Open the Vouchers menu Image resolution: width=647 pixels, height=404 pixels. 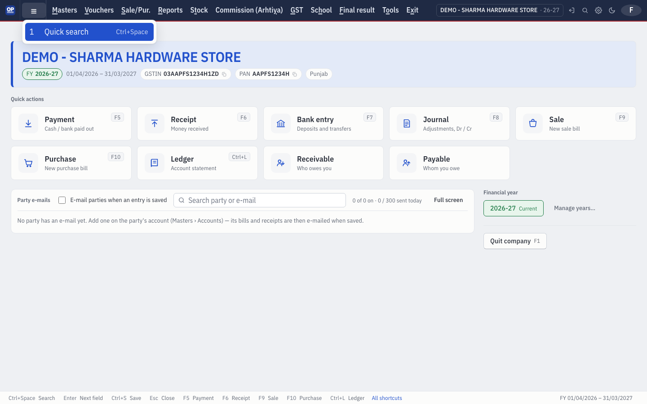(x=99, y=10)
